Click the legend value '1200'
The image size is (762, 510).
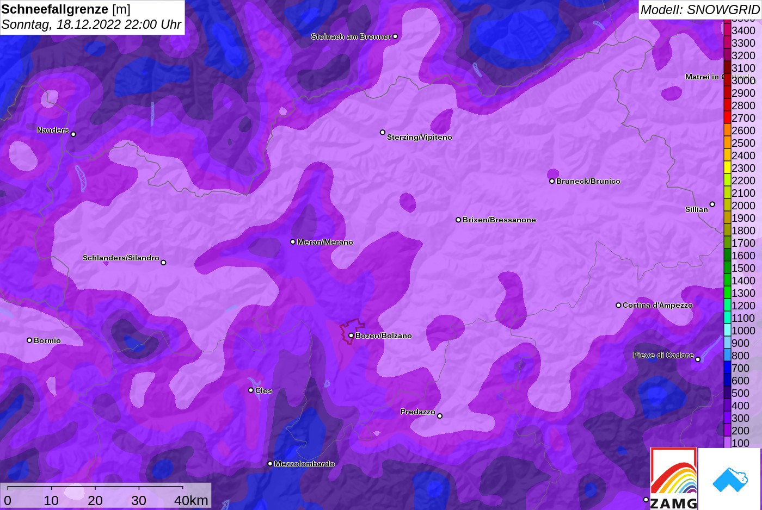tap(743, 306)
